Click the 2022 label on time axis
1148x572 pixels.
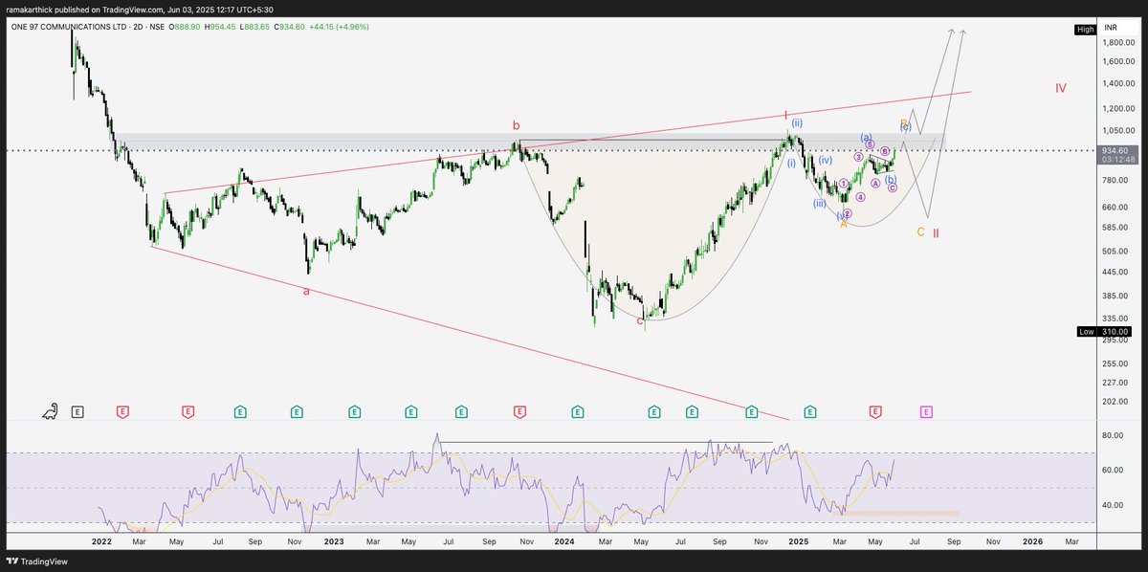(x=102, y=540)
